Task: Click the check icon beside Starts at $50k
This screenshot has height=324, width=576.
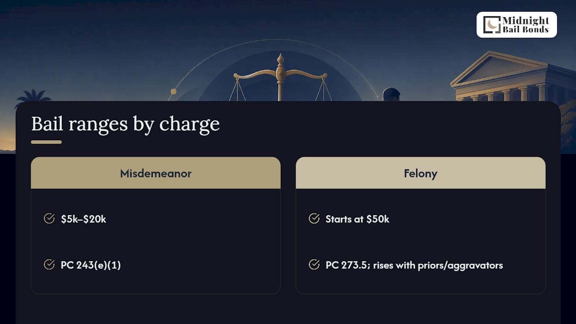Action: 314,219
